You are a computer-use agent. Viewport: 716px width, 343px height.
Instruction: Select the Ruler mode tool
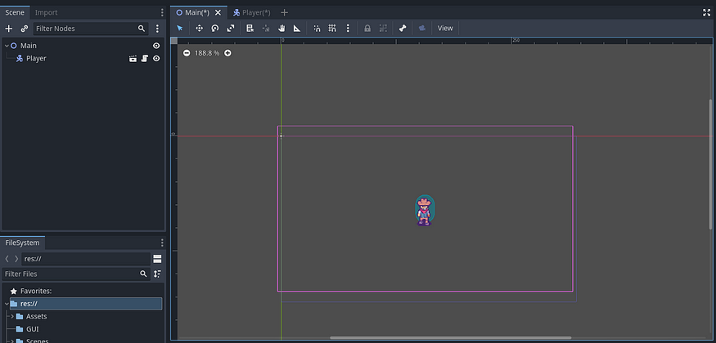click(296, 28)
